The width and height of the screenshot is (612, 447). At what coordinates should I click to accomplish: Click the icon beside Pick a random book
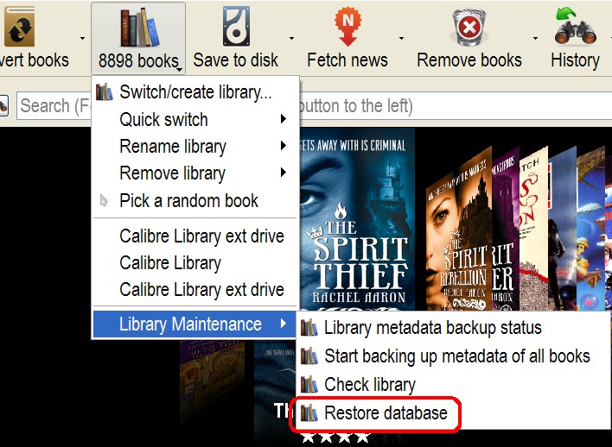(104, 200)
